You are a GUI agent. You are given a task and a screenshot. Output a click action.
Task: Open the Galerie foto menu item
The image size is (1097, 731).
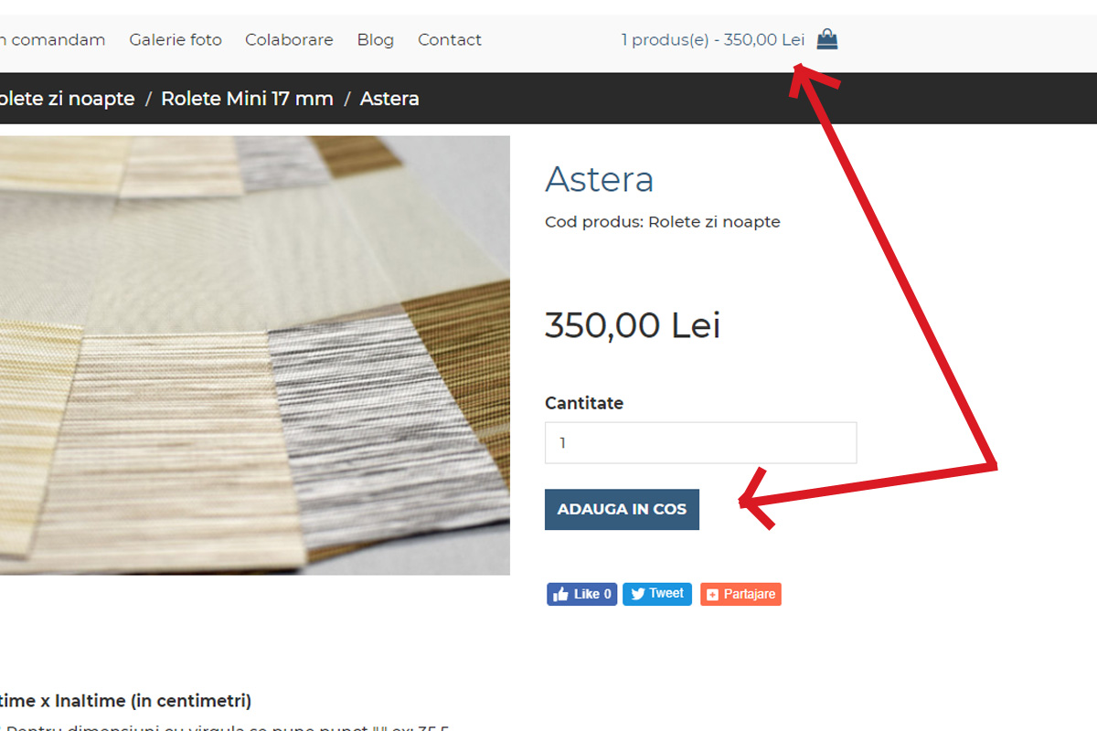click(x=176, y=39)
